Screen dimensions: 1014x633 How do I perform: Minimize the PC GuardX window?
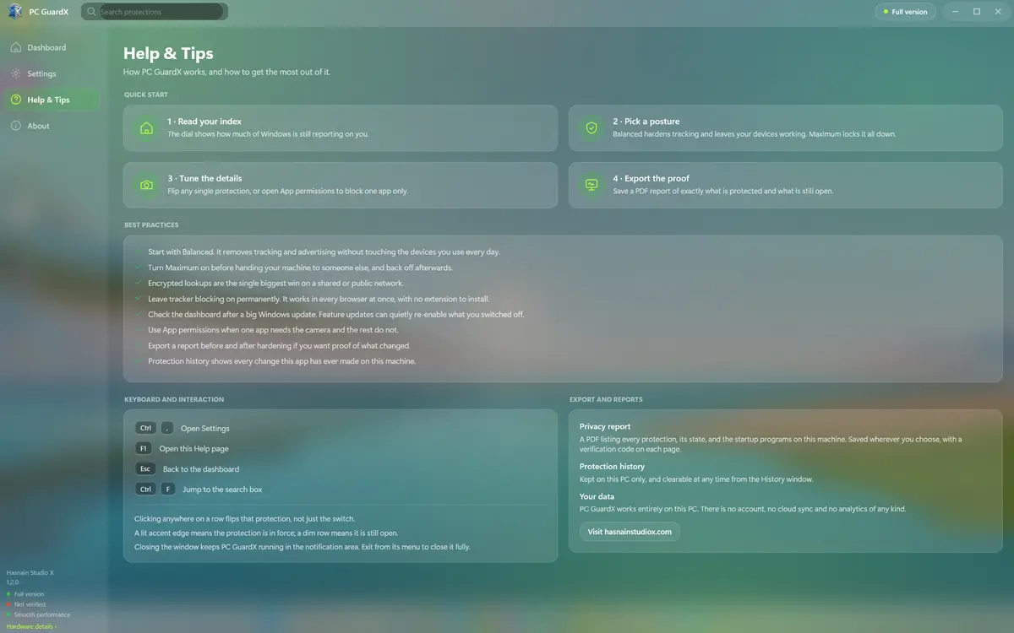click(x=956, y=12)
